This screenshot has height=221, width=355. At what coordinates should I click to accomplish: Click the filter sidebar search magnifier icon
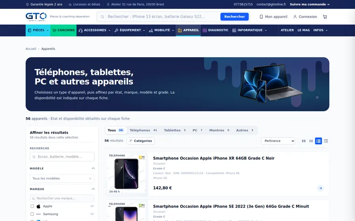pyautogui.click(x=34, y=157)
